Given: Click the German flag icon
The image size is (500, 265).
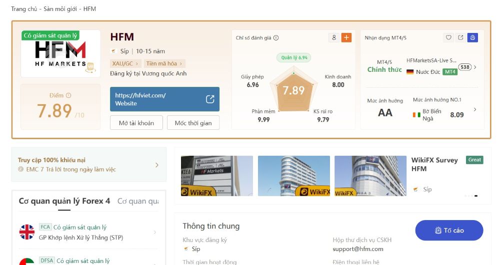Looking at the screenshot, I should coord(410,72).
